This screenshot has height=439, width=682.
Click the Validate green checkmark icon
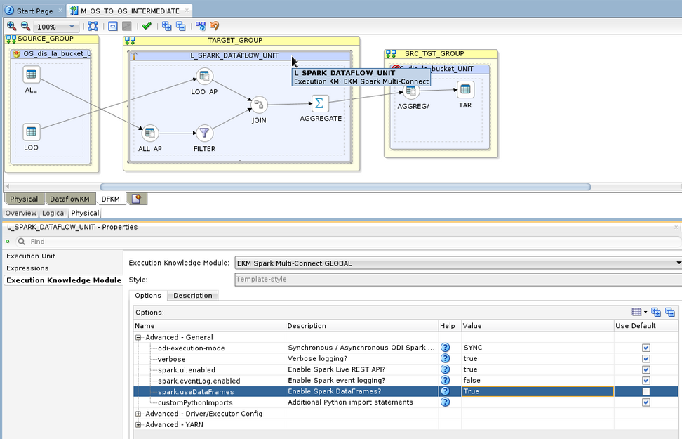tap(146, 25)
